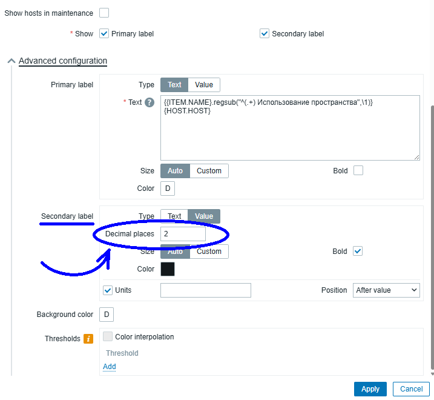Enable Show hosts in maintenance checkbox

[x=104, y=13]
